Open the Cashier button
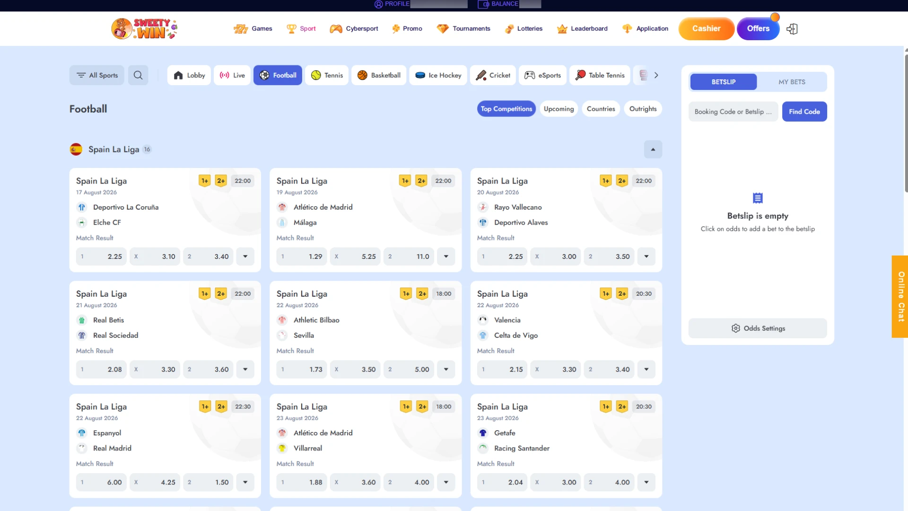This screenshot has width=908, height=511. tap(706, 29)
